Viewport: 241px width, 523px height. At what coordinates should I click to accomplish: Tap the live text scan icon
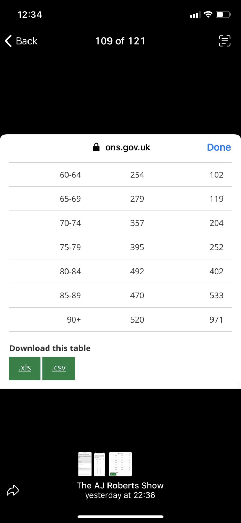(224, 41)
